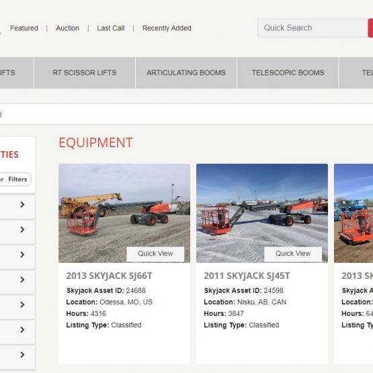373x373 pixels.
Task: Expand the fourth sidebar filter chevron
Action: pyautogui.click(x=22, y=280)
